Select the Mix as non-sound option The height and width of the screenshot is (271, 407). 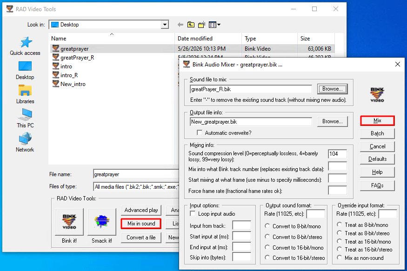[x=339, y=258]
